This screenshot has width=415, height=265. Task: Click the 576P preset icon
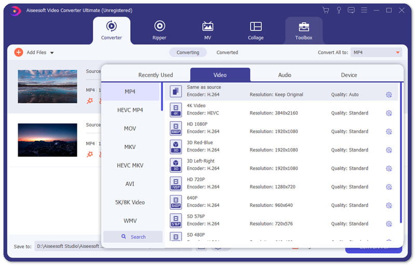click(176, 220)
